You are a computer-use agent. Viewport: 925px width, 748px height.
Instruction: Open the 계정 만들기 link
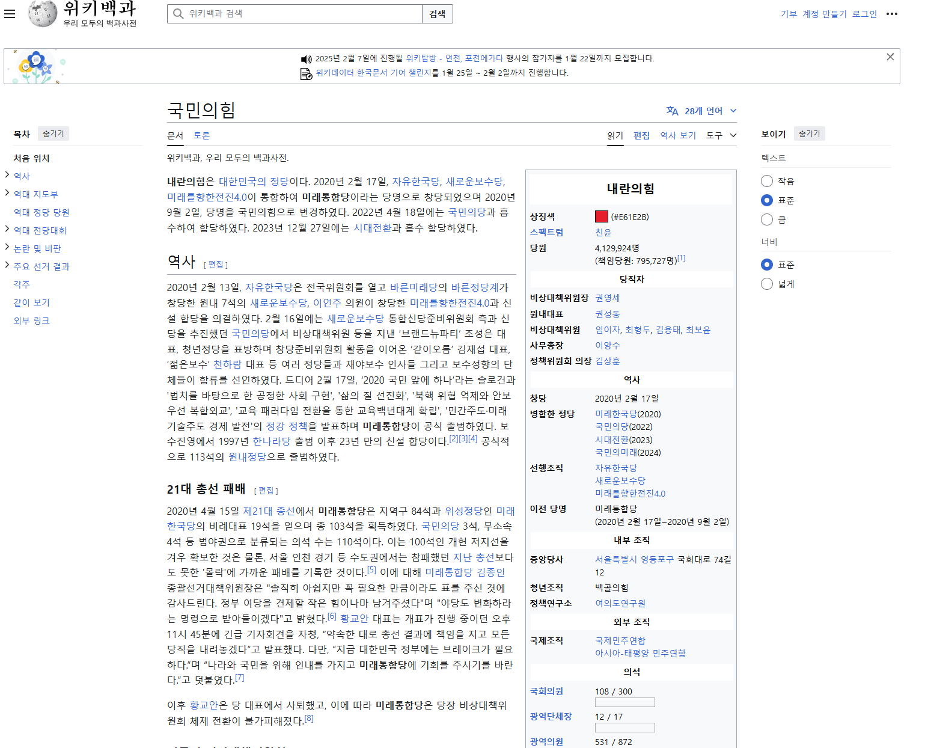[x=824, y=14]
